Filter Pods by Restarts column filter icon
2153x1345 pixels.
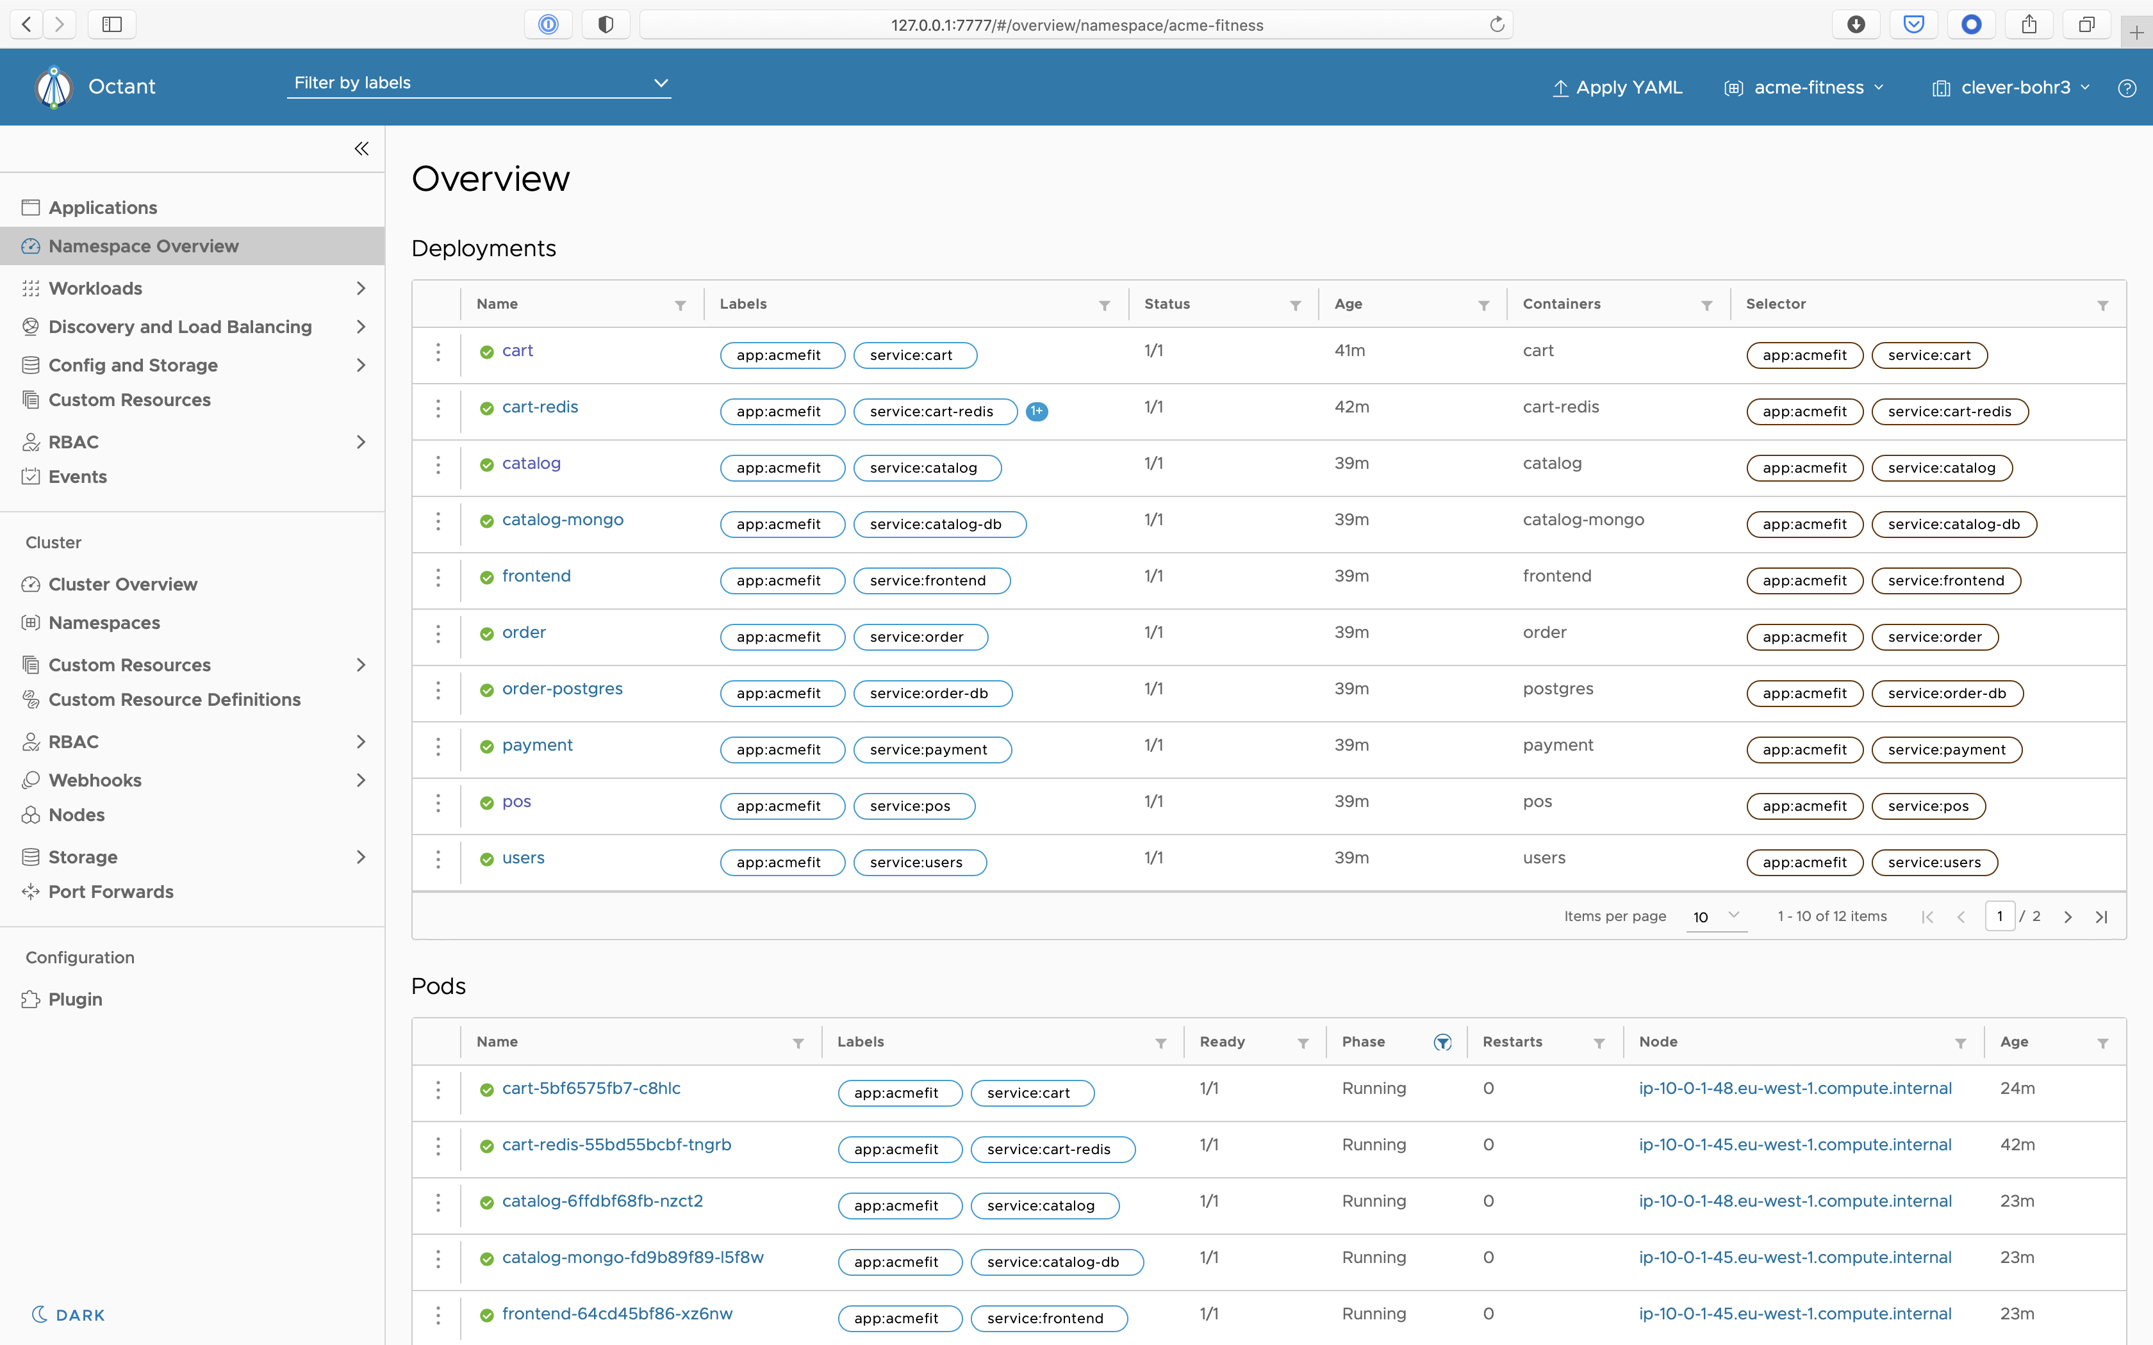point(1599,1043)
